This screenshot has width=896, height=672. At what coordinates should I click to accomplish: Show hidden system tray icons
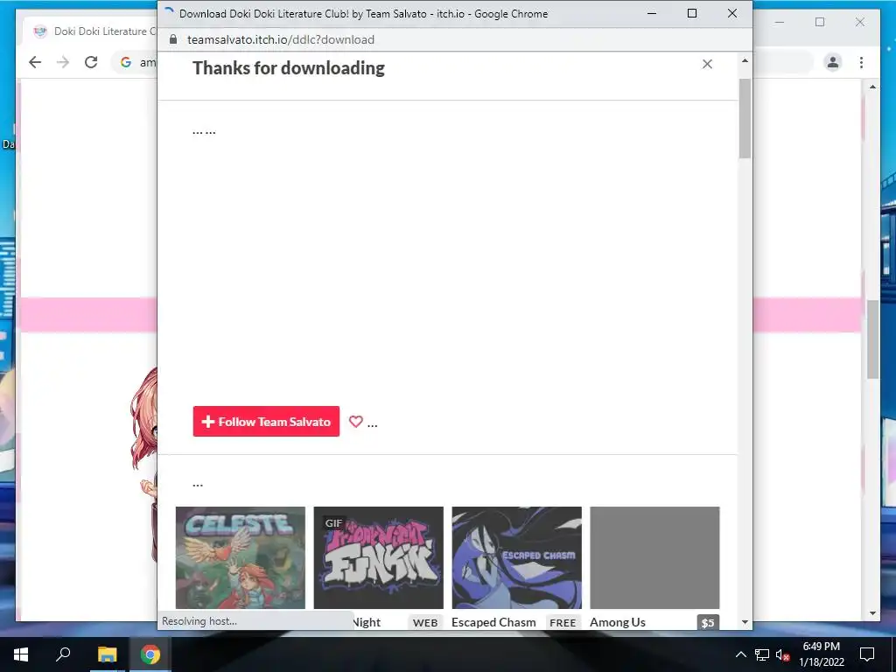click(x=740, y=654)
